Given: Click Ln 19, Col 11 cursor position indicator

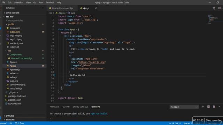Looking at the screenshot, I should point(175,124).
